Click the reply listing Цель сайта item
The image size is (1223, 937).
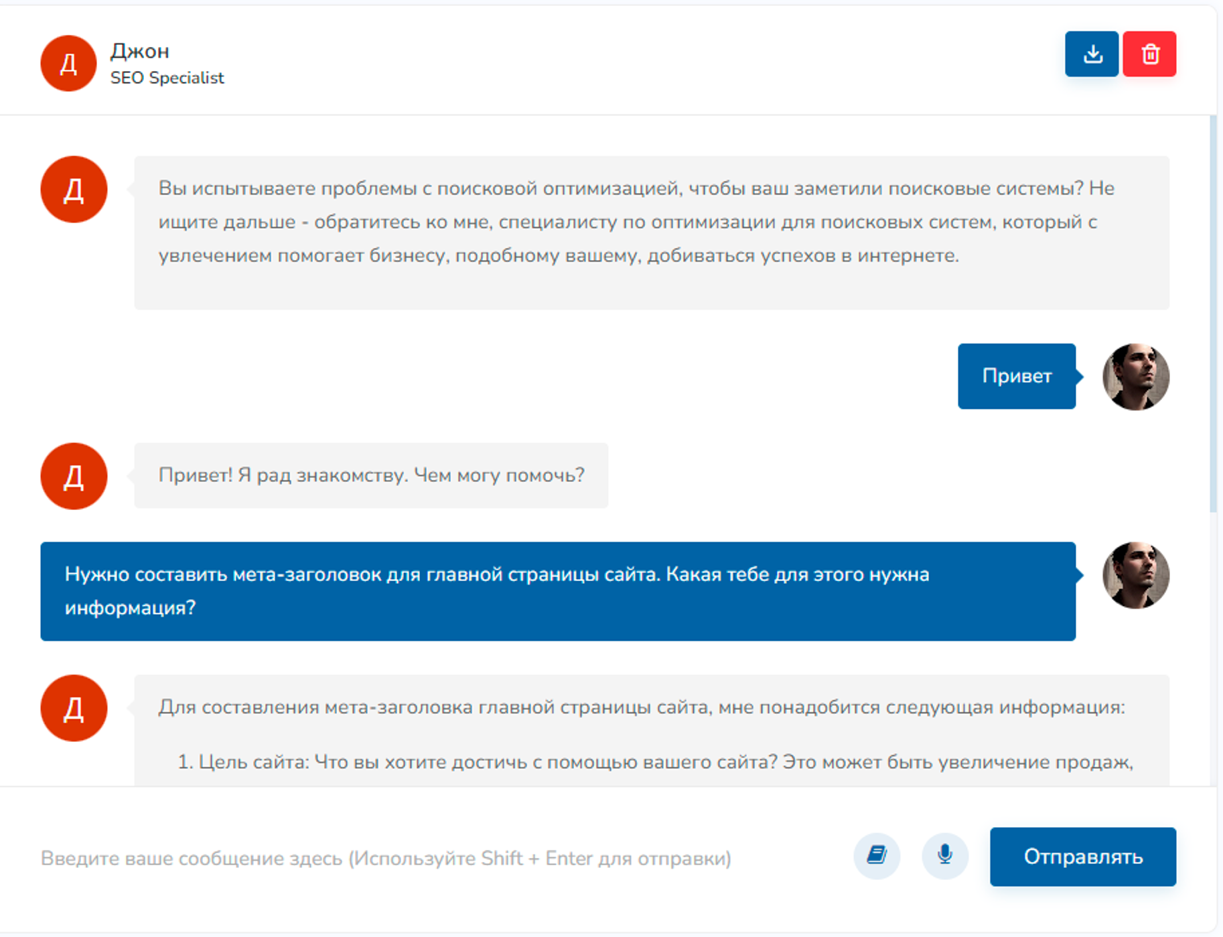(x=652, y=731)
